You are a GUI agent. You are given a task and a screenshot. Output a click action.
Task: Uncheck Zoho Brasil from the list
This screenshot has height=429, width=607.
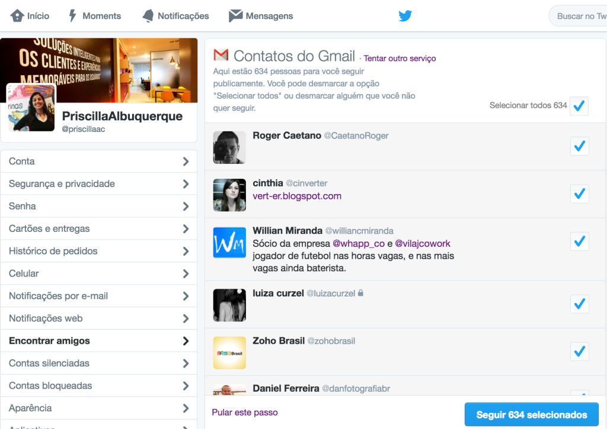(x=579, y=351)
